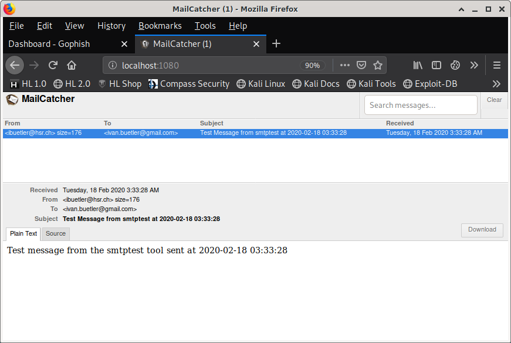
Task: Go to the Firefox Home page icon
Action: [72, 65]
